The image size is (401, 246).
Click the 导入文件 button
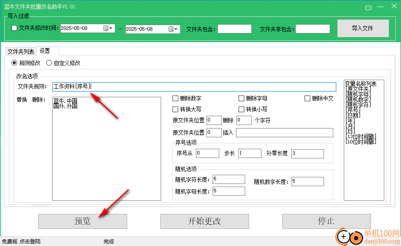(x=363, y=28)
